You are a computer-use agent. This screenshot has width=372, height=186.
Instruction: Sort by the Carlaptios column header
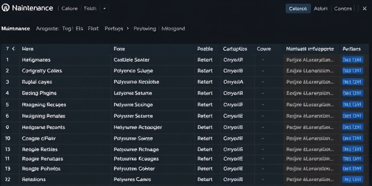click(x=235, y=48)
